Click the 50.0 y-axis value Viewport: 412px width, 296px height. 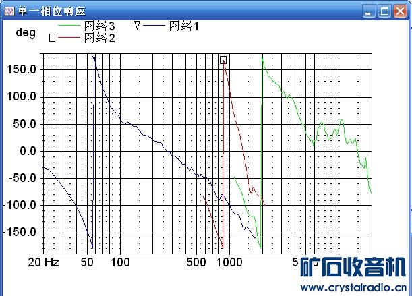(25, 124)
